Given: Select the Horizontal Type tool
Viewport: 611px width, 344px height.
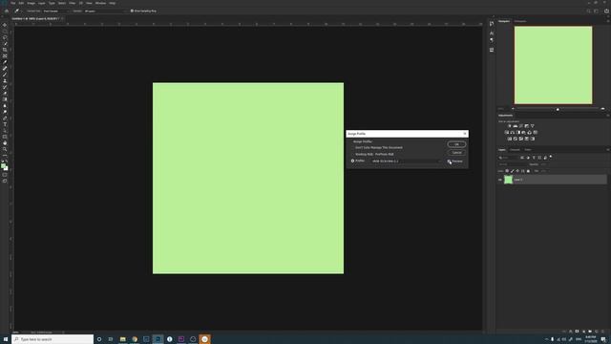Looking at the screenshot, I should (5, 123).
